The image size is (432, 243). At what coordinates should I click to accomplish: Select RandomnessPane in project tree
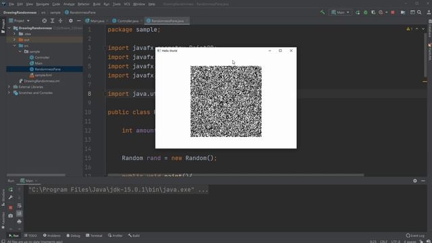click(45, 69)
